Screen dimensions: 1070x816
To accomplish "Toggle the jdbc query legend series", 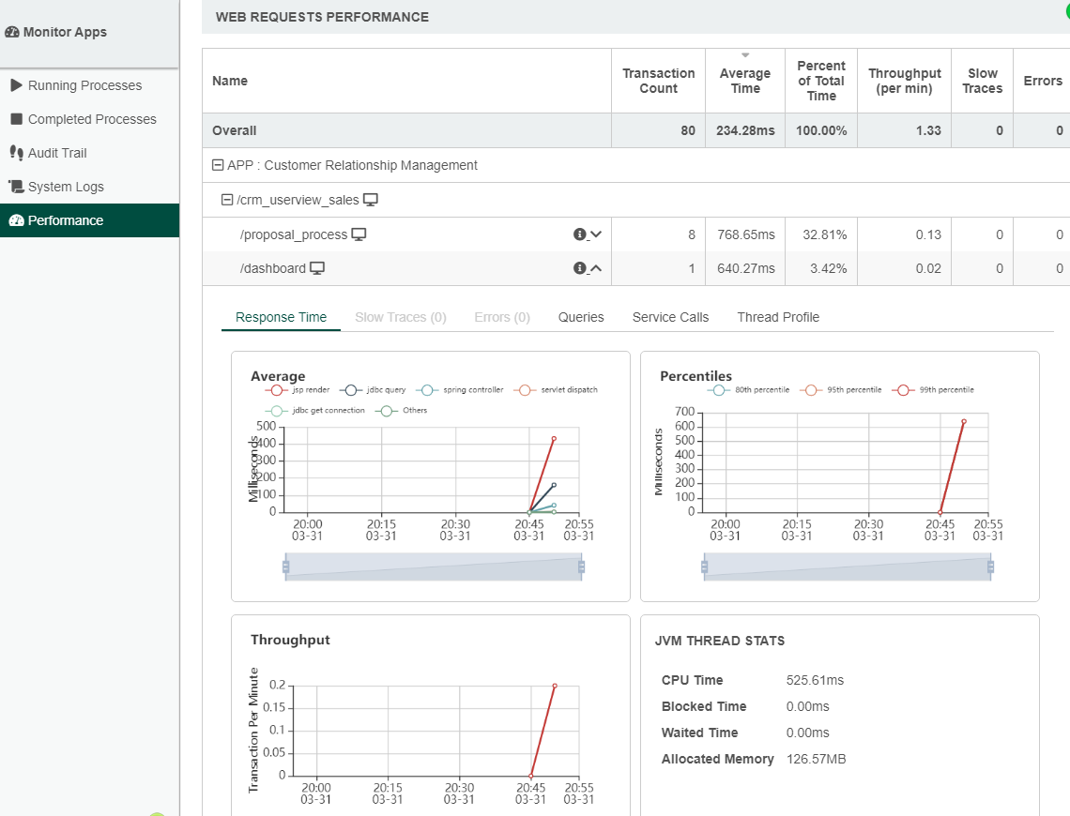I will [x=352, y=390].
